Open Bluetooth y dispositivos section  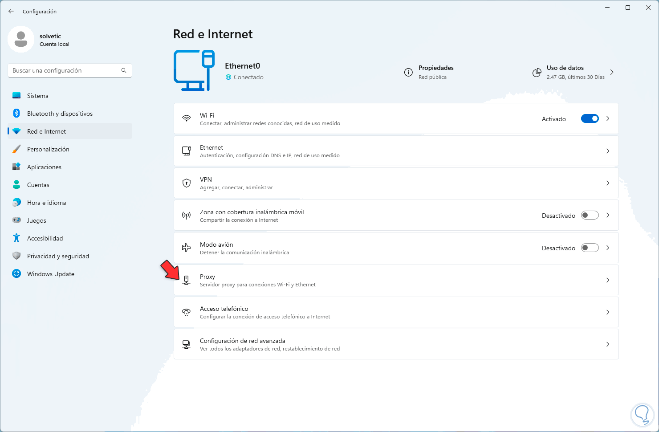tap(70, 114)
